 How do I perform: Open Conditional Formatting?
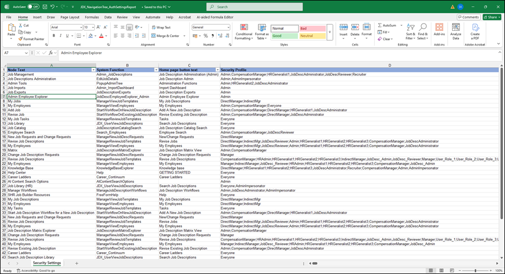point(244,31)
